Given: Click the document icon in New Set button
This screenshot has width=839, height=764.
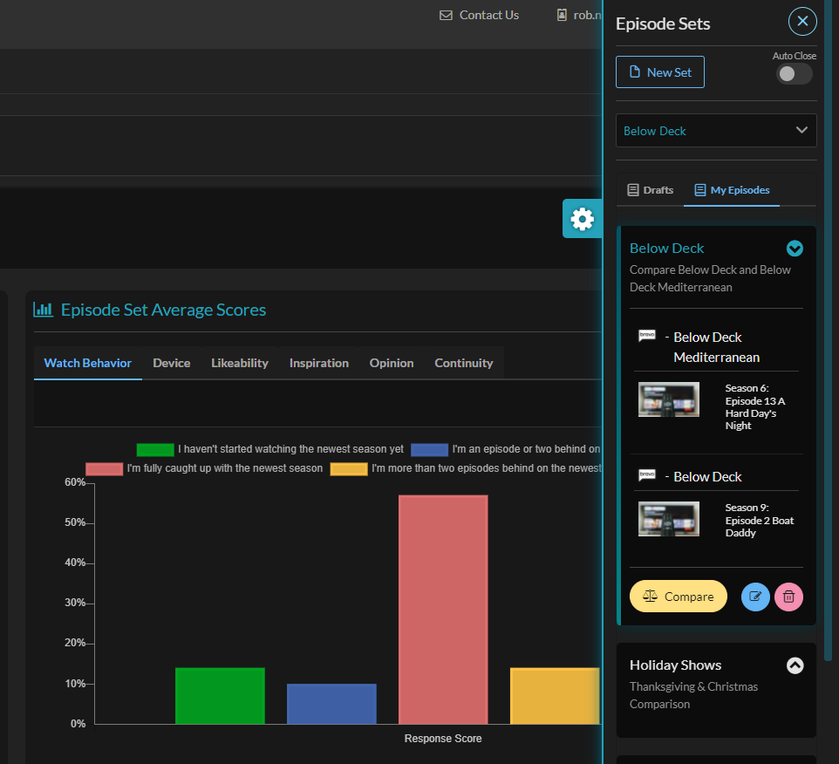Looking at the screenshot, I should click(635, 72).
